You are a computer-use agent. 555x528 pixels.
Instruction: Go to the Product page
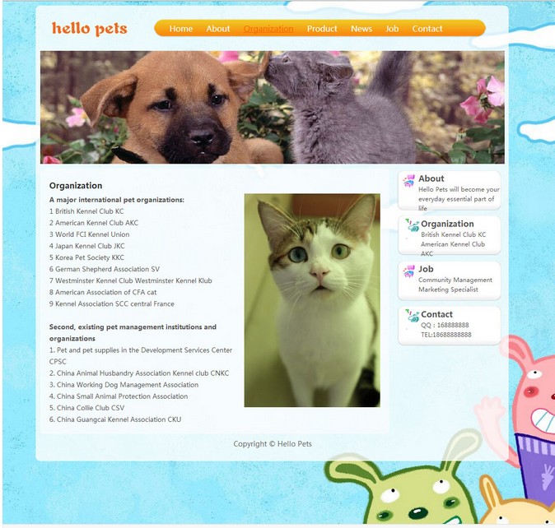[x=322, y=29]
